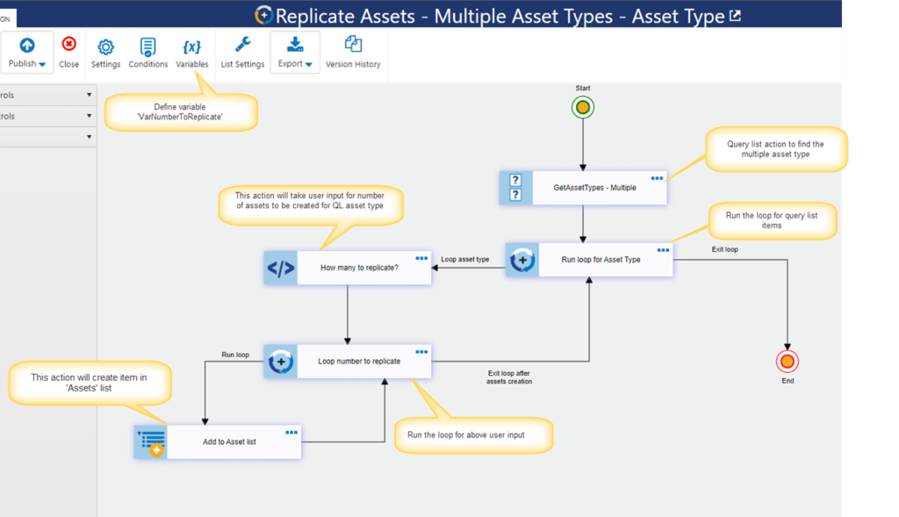Viewport: 899px width, 517px height.
Task: Close the workflow designer
Action: click(x=68, y=52)
